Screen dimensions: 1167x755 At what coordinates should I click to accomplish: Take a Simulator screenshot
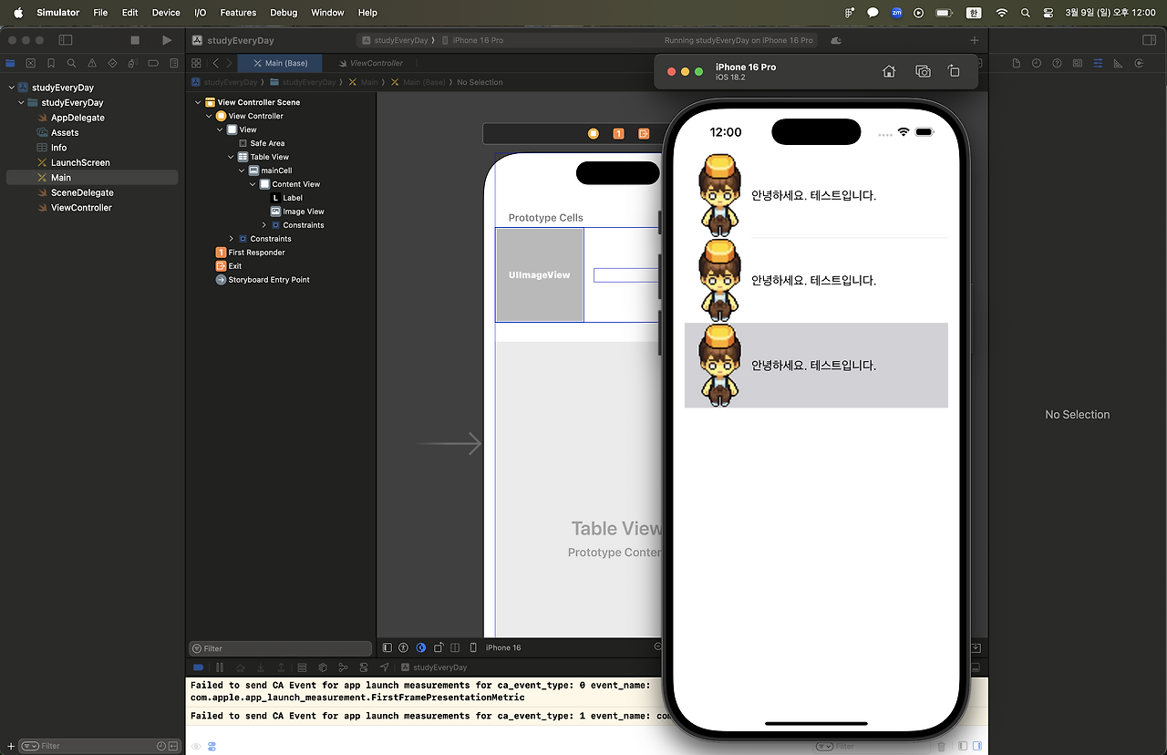pyautogui.click(x=923, y=71)
